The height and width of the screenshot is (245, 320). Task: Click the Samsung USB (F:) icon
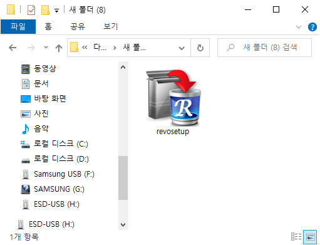(26, 174)
